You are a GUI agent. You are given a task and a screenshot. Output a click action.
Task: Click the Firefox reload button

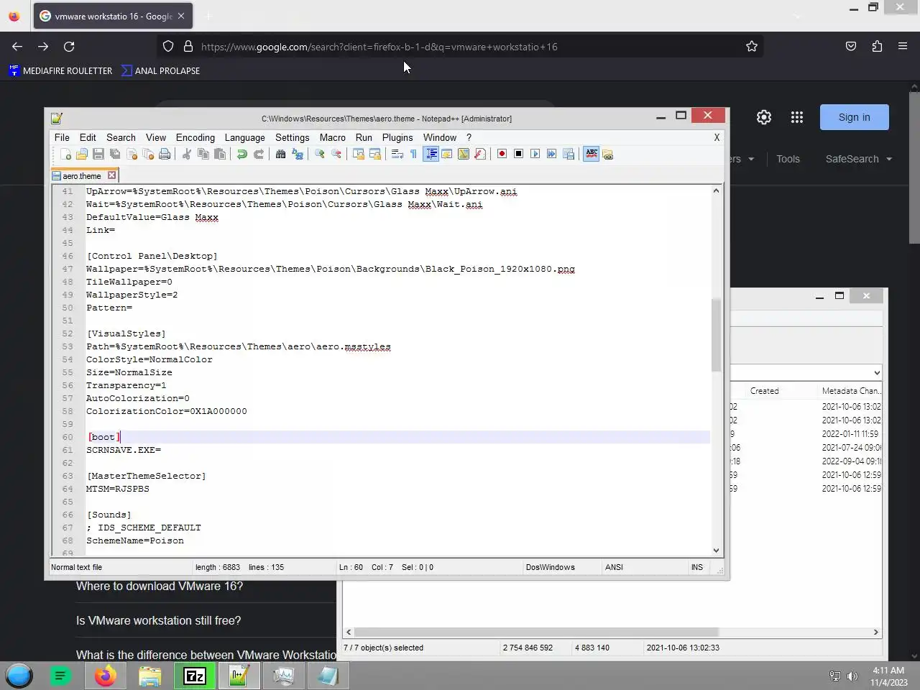69,46
